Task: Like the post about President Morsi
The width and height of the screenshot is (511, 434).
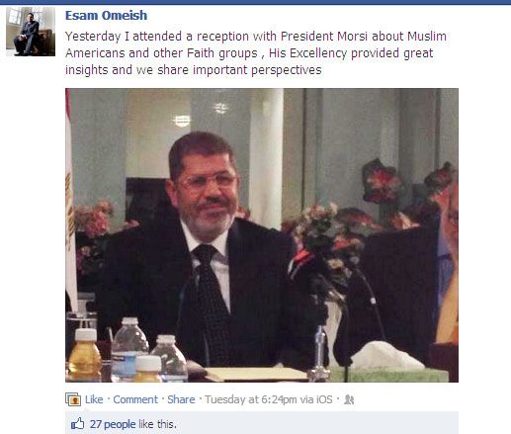Action: coord(94,399)
